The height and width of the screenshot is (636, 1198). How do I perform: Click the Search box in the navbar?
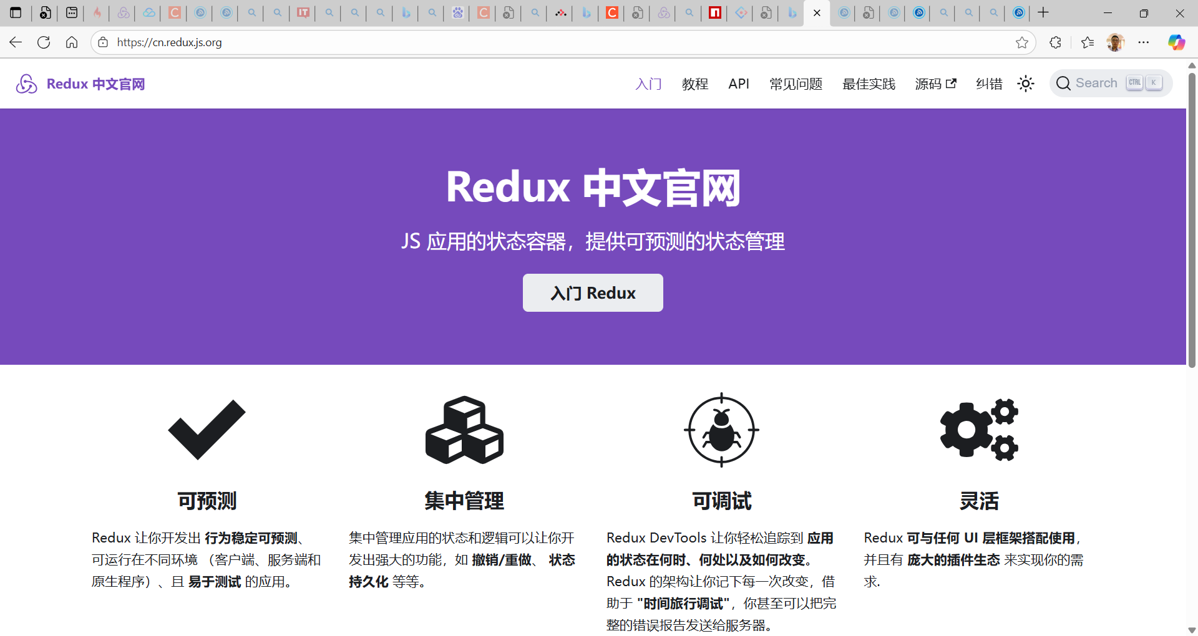pyautogui.click(x=1111, y=84)
